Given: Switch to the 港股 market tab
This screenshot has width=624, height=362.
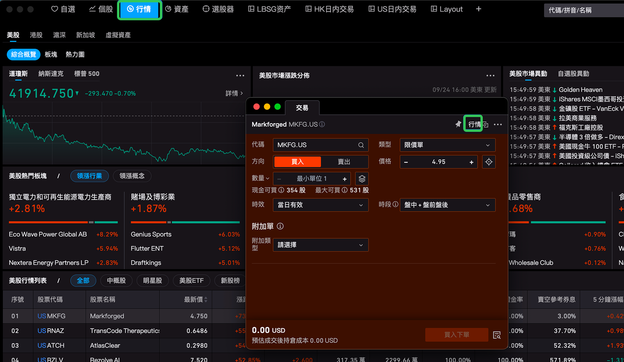Looking at the screenshot, I should (36, 35).
